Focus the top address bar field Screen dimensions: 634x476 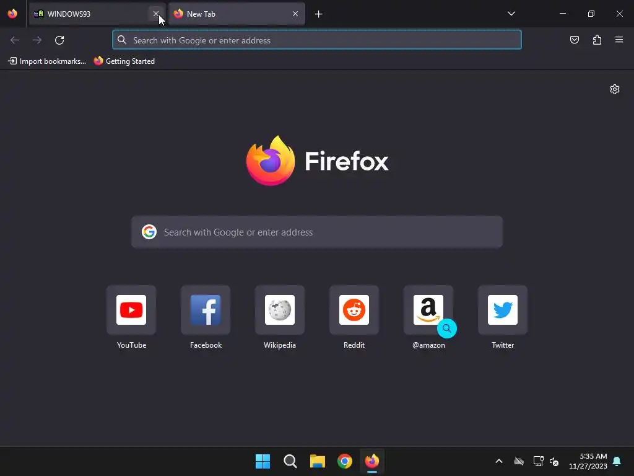pyautogui.click(x=317, y=40)
